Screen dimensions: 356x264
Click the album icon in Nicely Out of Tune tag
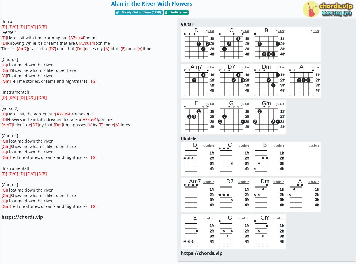(117, 13)
